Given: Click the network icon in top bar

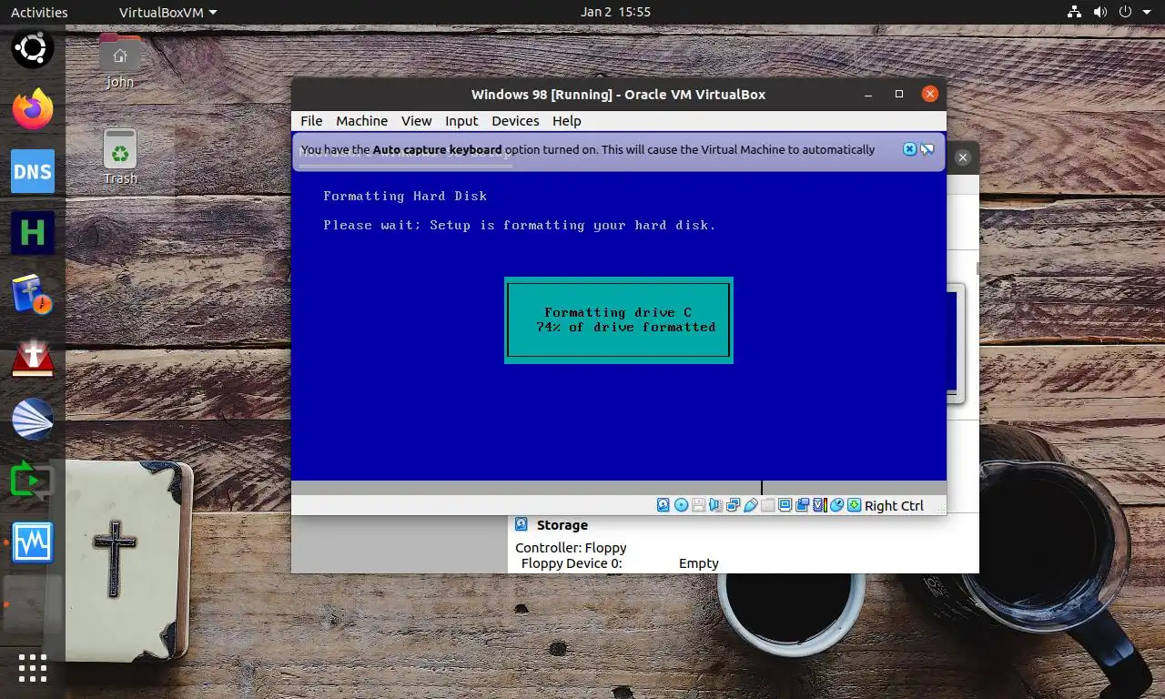Looking at the screenshot, I should pos(1074,12).
